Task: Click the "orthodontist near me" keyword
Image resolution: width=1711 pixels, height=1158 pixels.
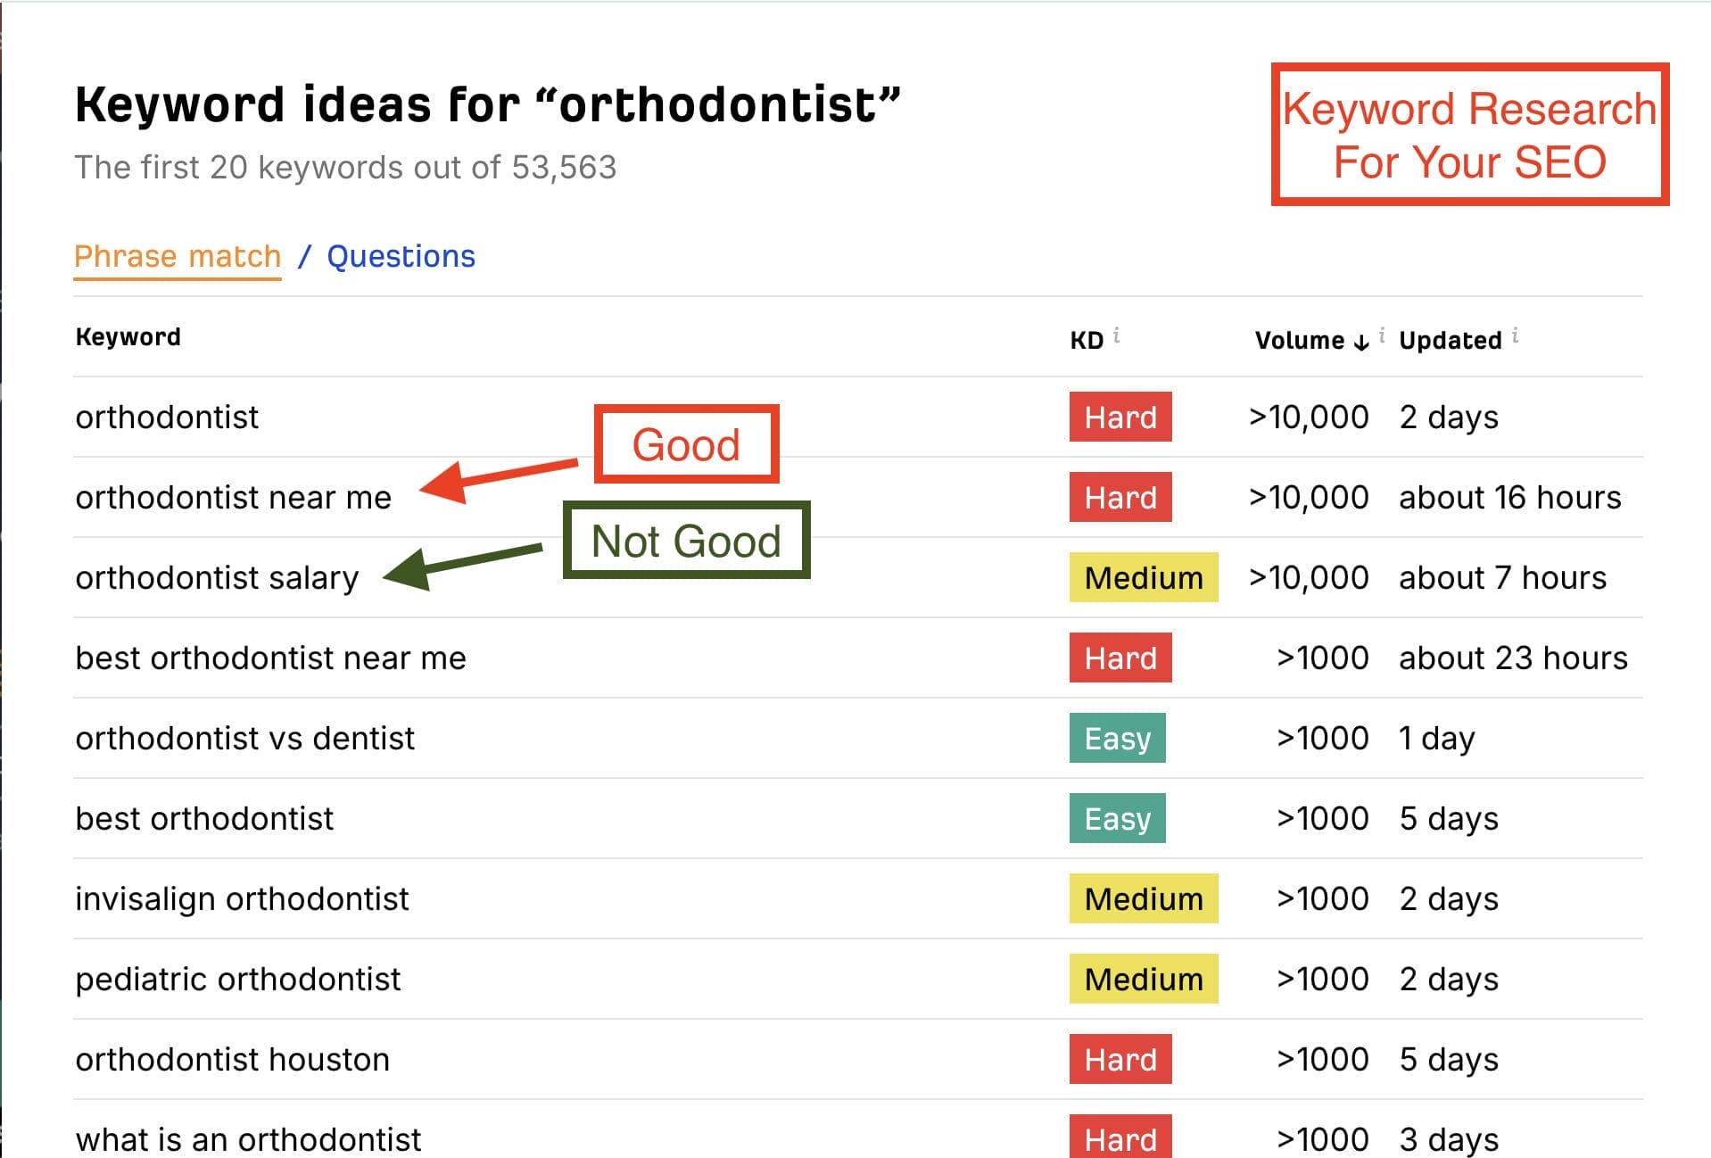Action: pos(233,497)
